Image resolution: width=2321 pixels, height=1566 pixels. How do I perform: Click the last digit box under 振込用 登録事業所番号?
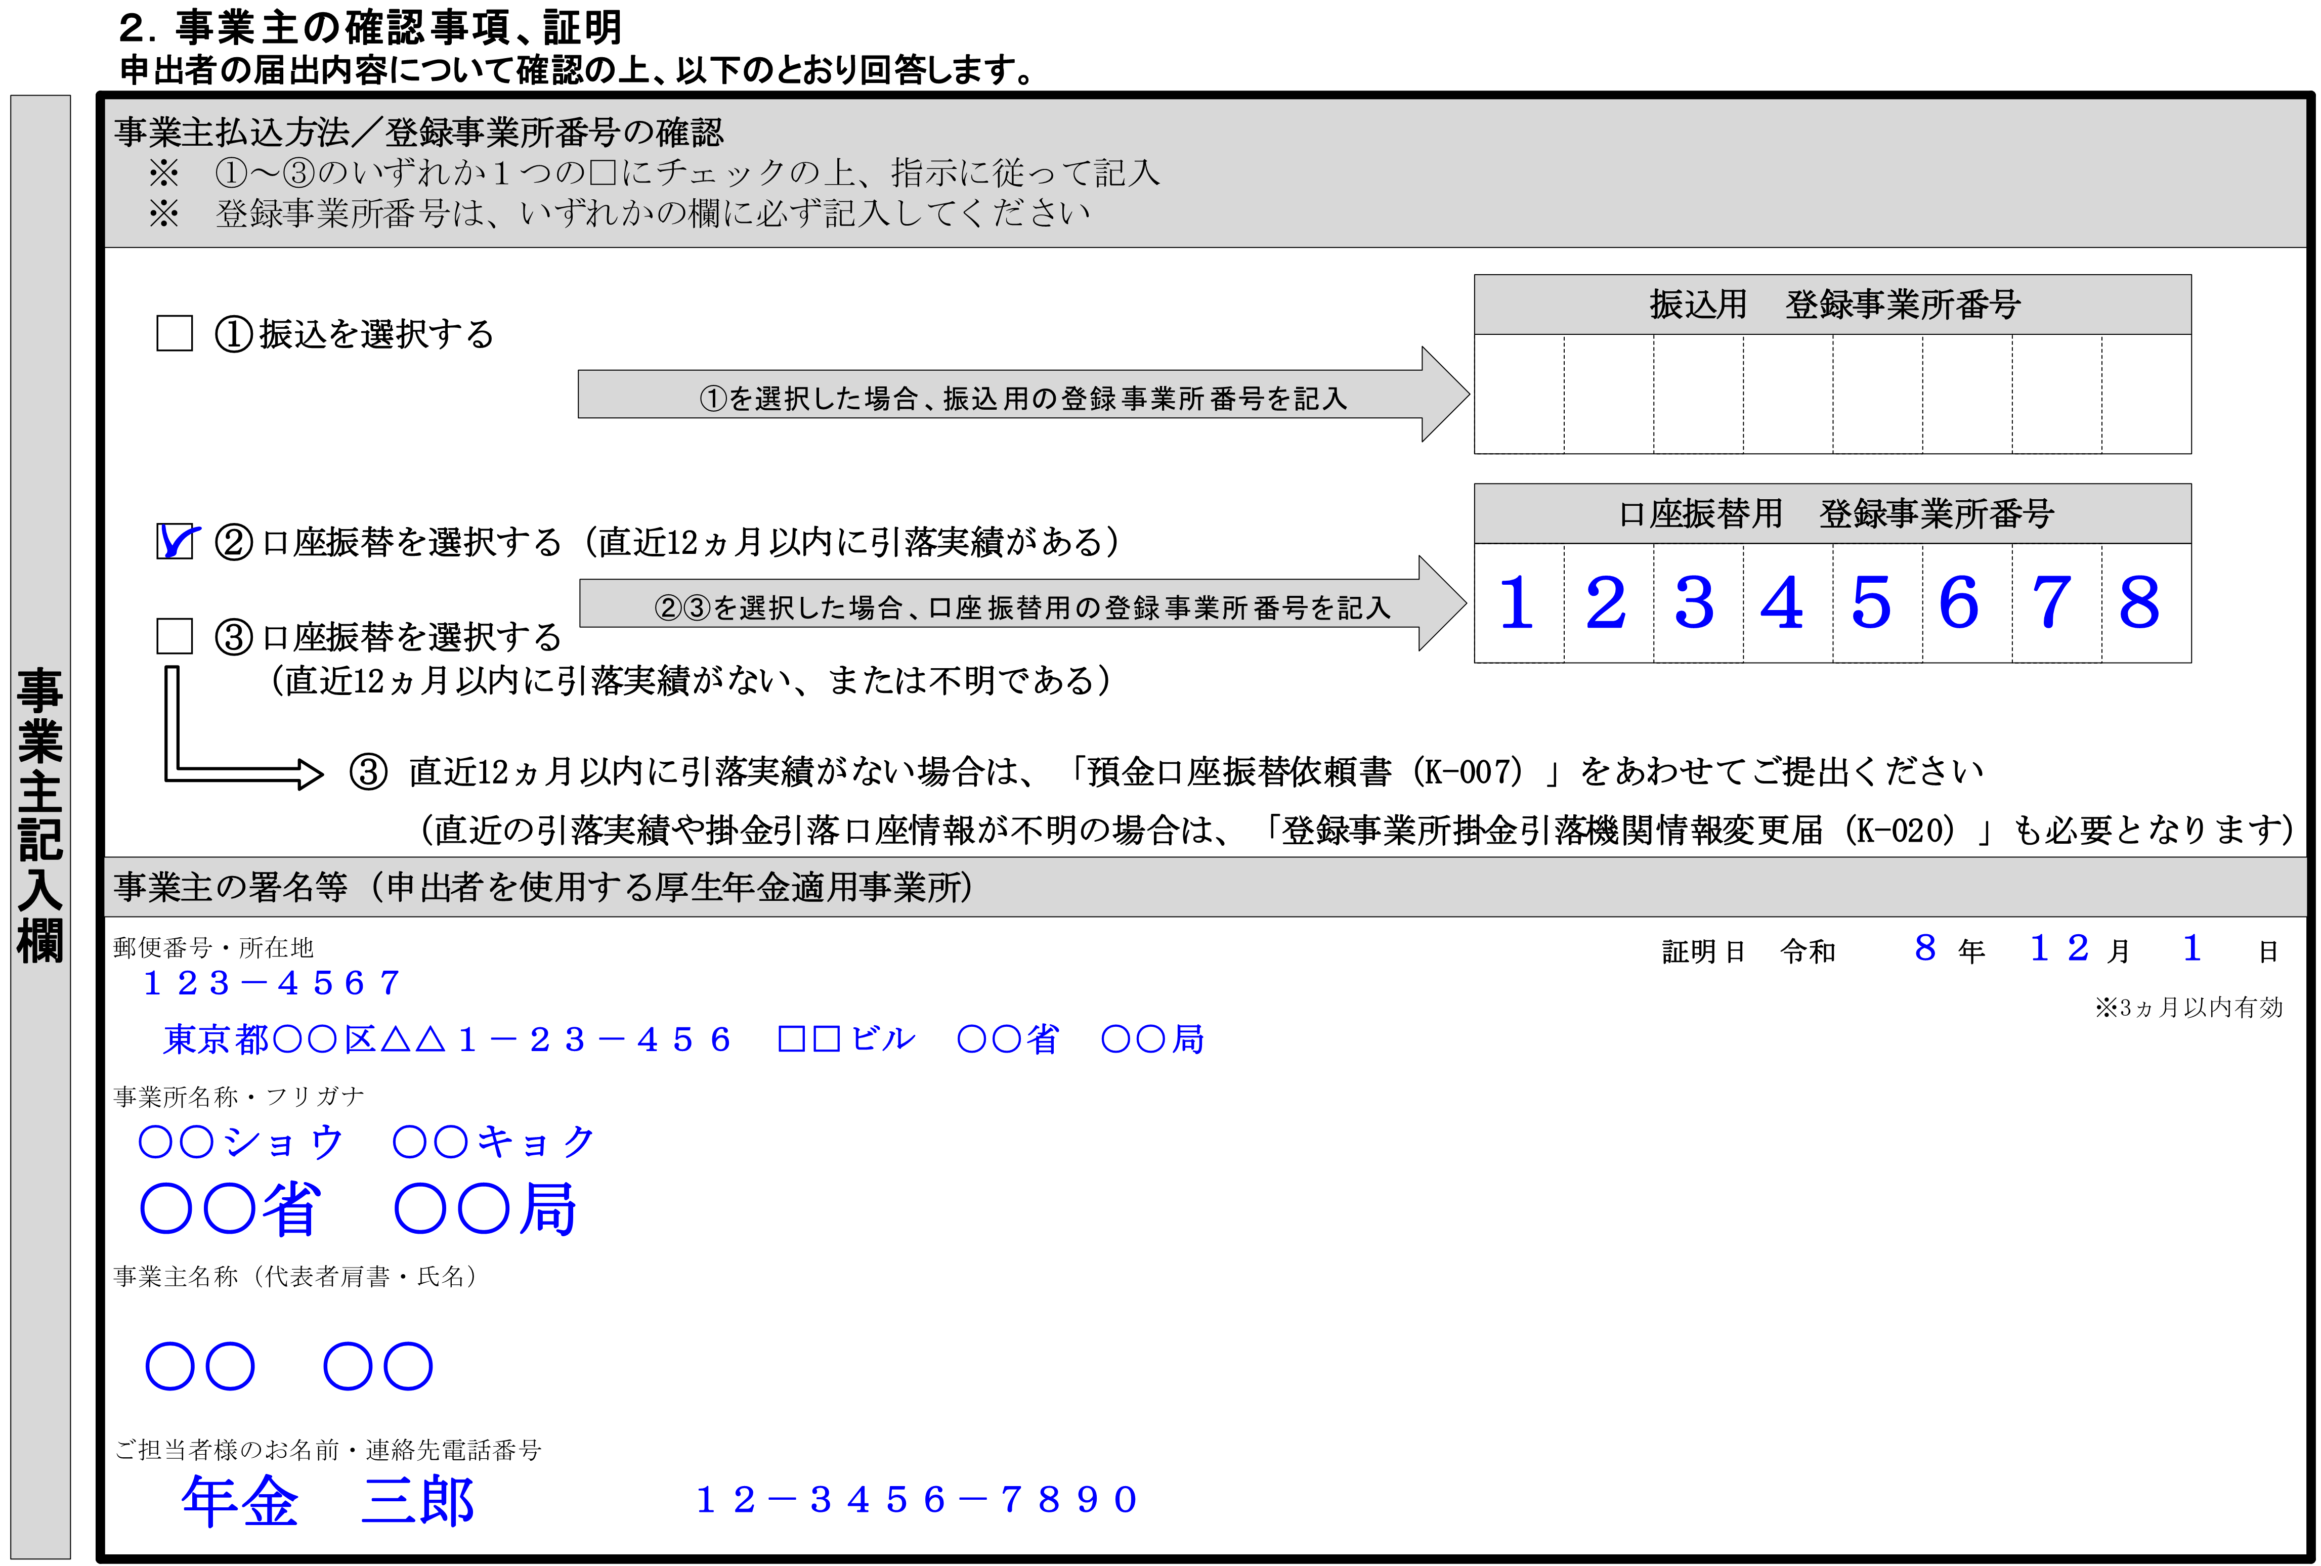[x=2147, y=395]
